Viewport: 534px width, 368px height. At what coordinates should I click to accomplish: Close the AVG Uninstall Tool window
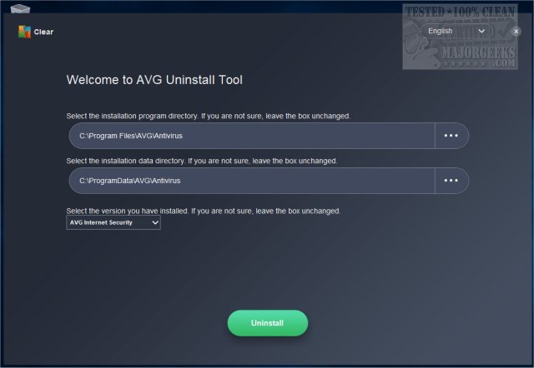(516, 32)
